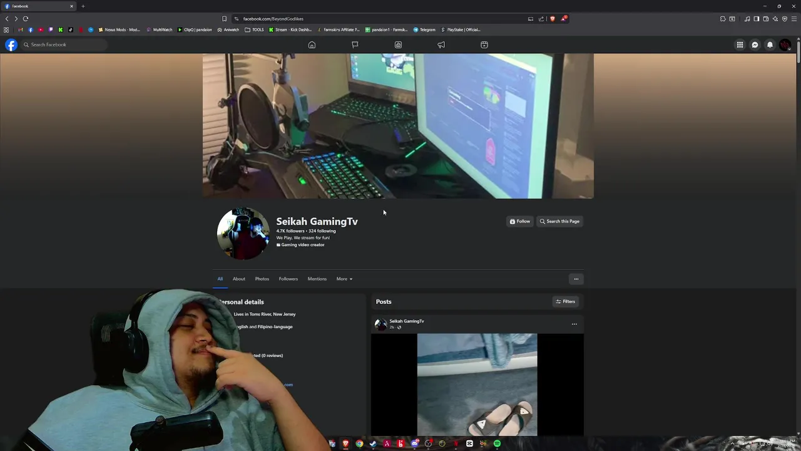This screenshot has height=451, width=801.
Task: Open the dashboard chart icon in Facebook nav
Action: [398, 44]
